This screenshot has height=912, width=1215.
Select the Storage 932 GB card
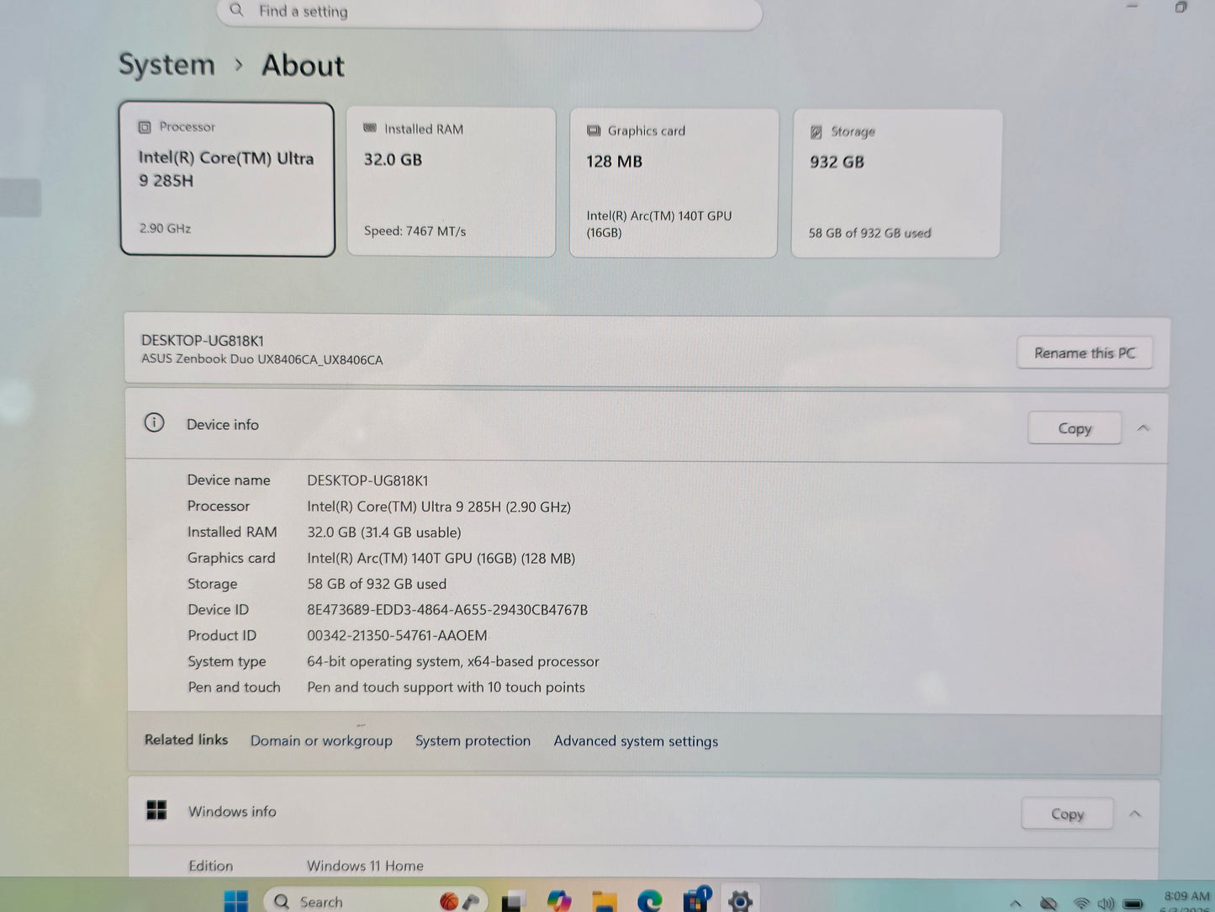click(x=896, y=183)
